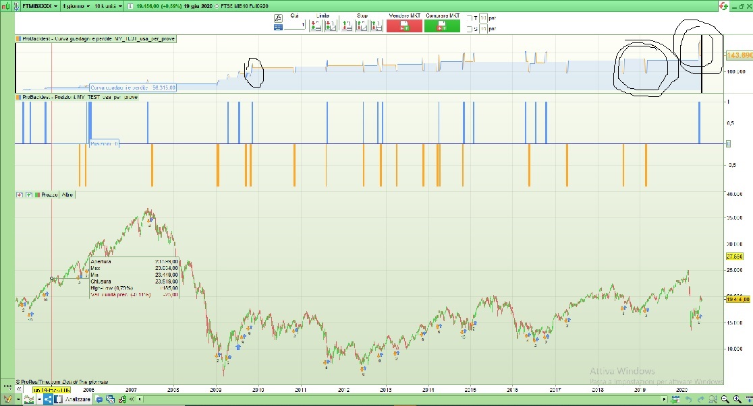Click the redo arrow icon
Image resolution: width=753 pixels, height=406 pixels.
point(700,399)
